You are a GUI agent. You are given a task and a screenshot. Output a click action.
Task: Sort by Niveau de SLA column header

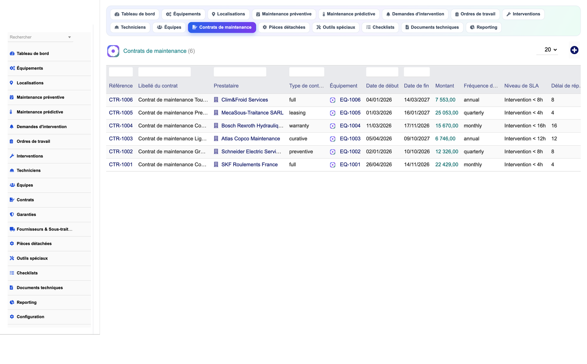pyautogui.click(x=521, y=86)
